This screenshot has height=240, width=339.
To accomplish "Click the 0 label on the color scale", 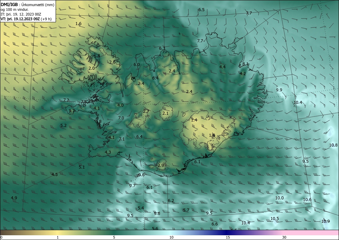I will pos(1,237).
